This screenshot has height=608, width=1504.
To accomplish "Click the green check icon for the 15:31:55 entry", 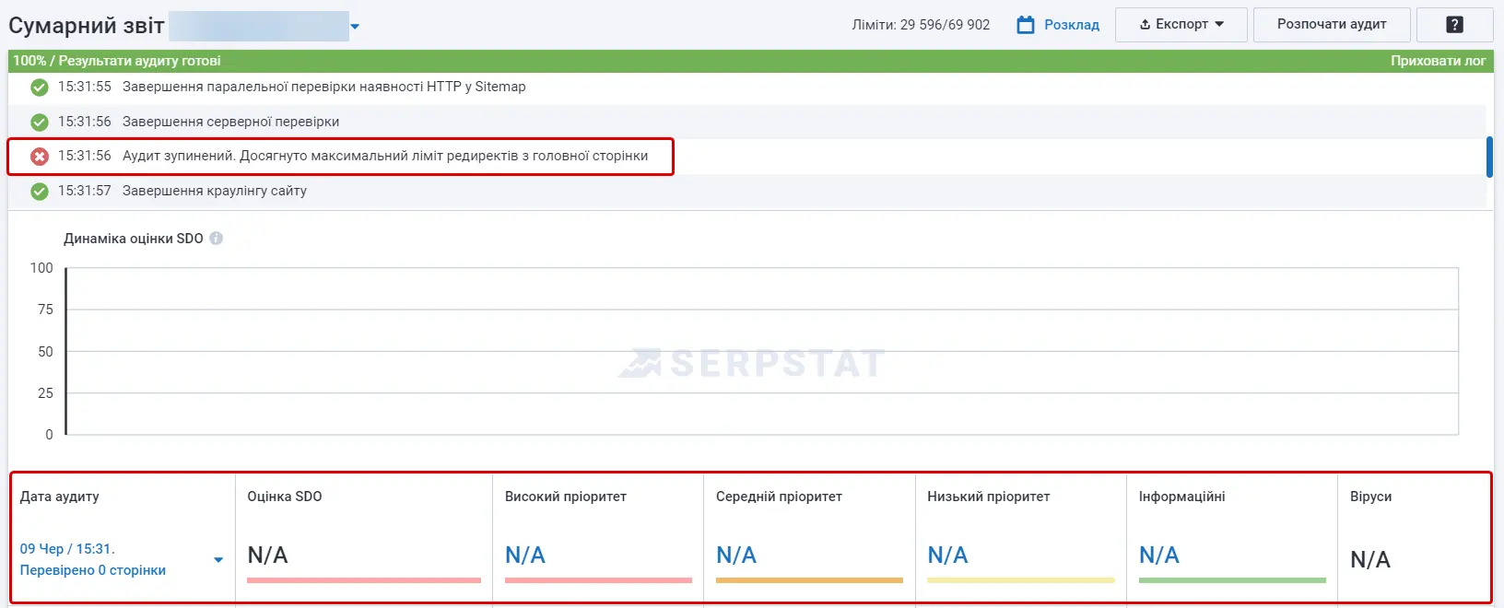I will coord(40,88).
